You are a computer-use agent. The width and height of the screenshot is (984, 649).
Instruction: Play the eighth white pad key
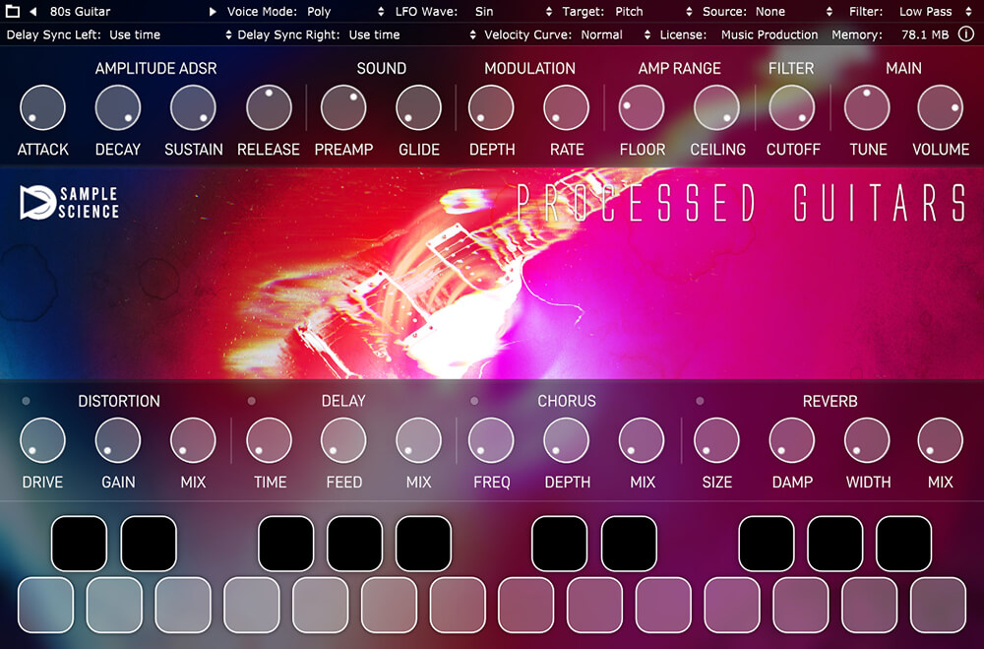pyautogui.click(x=525, y=605)
